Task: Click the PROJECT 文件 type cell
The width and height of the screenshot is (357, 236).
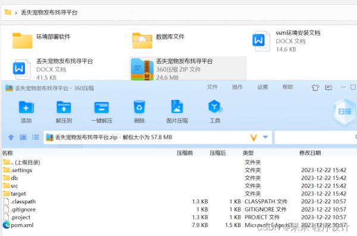Action: 262,218
